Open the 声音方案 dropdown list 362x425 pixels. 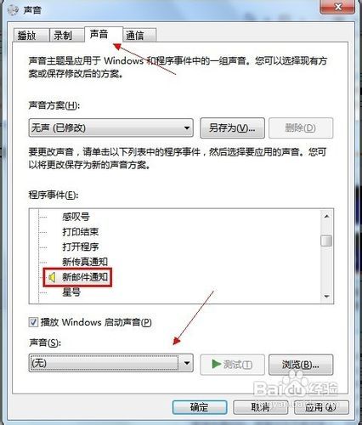point(111,127)
